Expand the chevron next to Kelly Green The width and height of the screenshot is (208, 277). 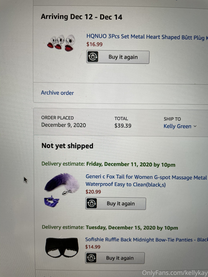click(195, 126)
